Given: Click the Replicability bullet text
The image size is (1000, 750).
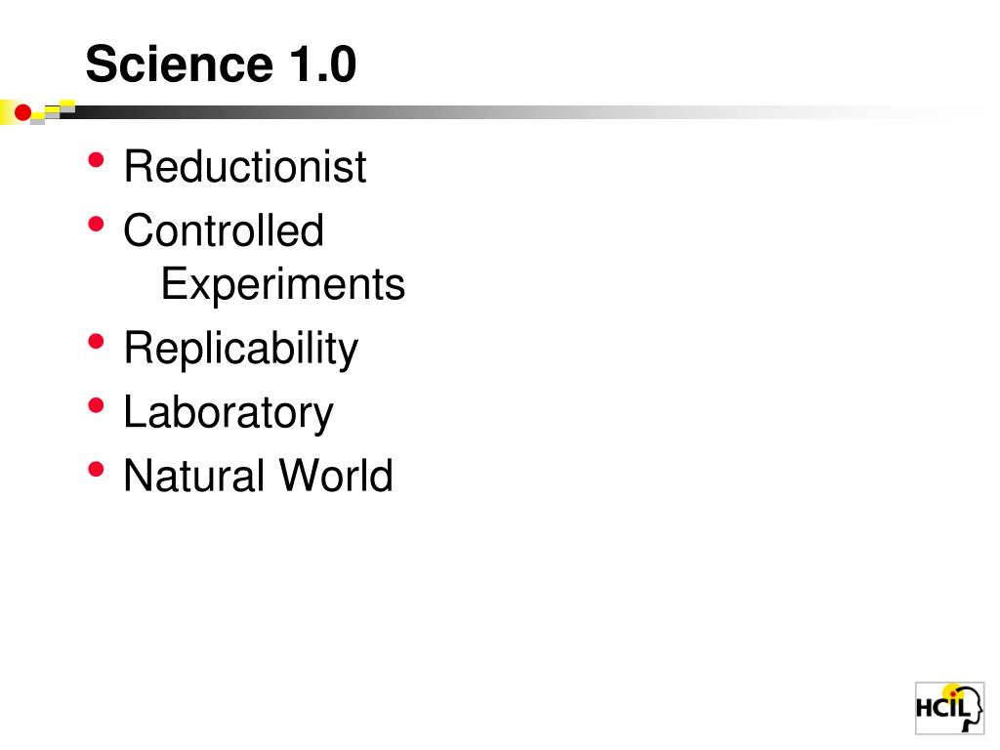Looking at the screenshot, I should [241, 351].
